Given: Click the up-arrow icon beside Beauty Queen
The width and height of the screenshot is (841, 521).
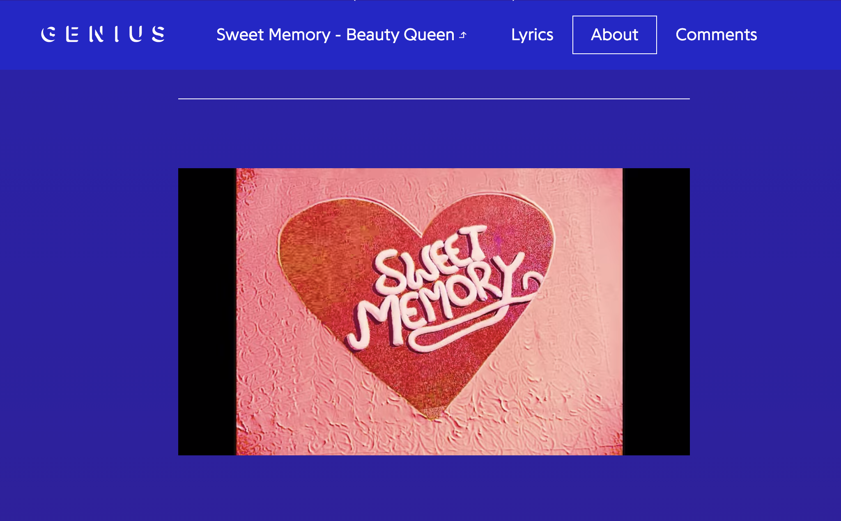Looking at the screenshot, I should [x=463, y=35].
